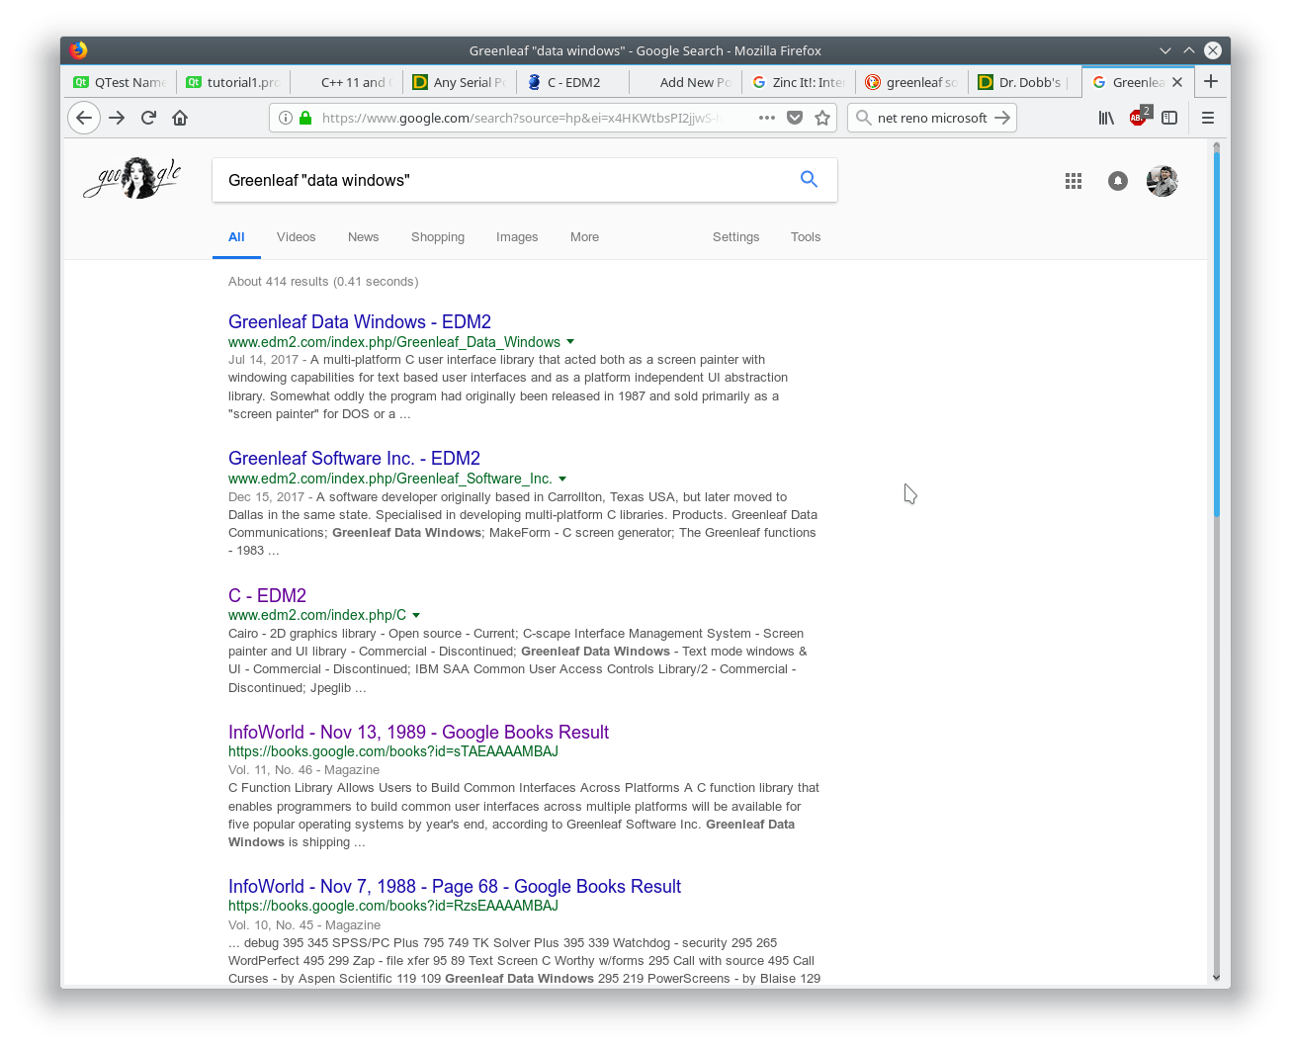The image size is (1291, 1049).
Task: Switch to Any Serial Port tab
Action: click(x=459, y=82)
